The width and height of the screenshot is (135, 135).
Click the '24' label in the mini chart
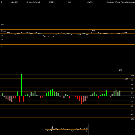coord(87,128)
